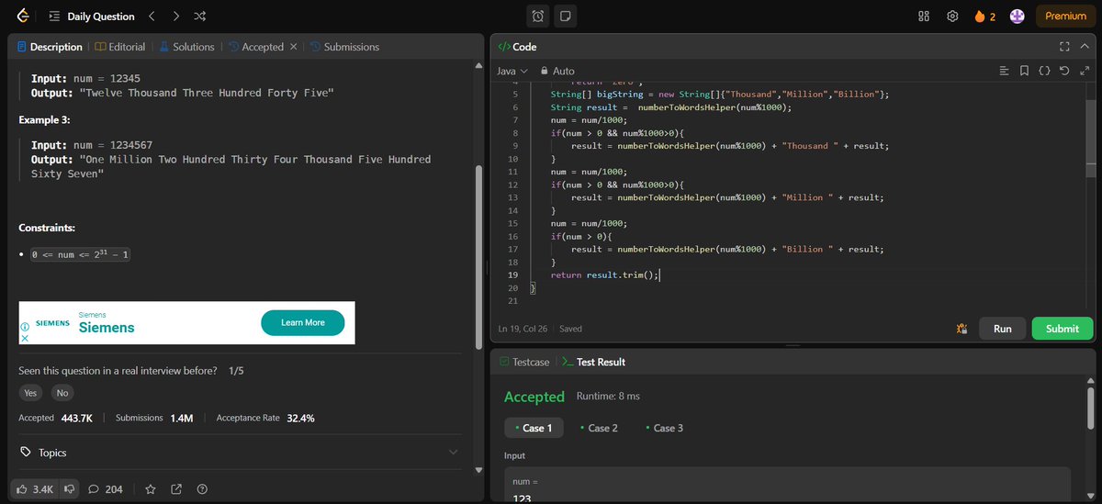This screenshot has width=1102, height=504.
Task: Start the timer alarm clock icon
Action: (x=539, y=16)
